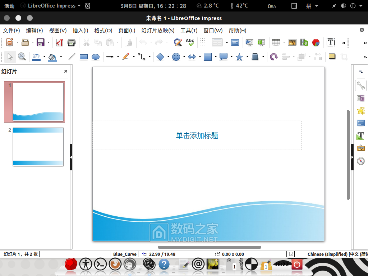Expand the callout shapes dropdown
This screenshot has height=276, width=368.
click(x=231, y=57)
